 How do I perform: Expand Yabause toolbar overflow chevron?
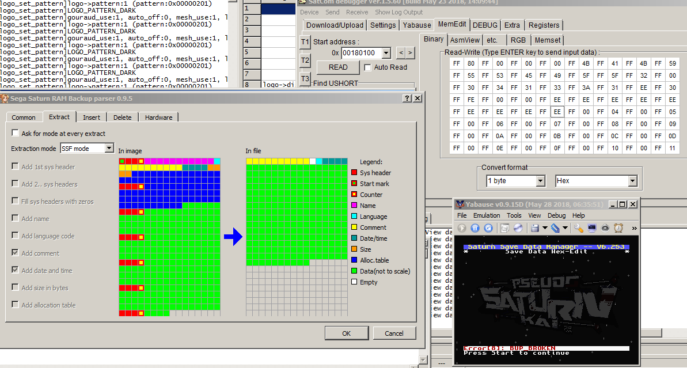[634, 228]
